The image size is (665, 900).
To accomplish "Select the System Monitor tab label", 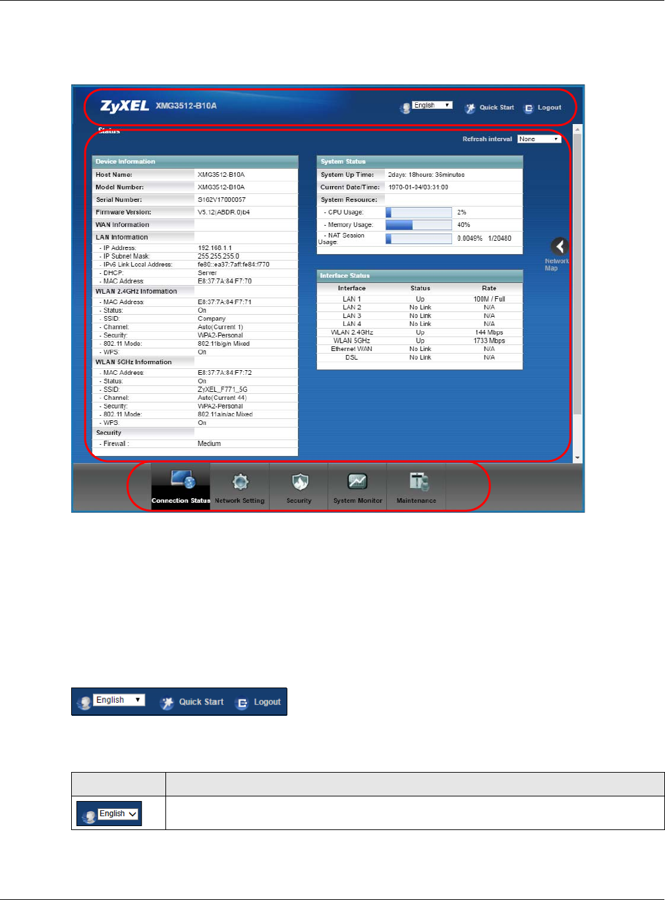I will (358, 501).
